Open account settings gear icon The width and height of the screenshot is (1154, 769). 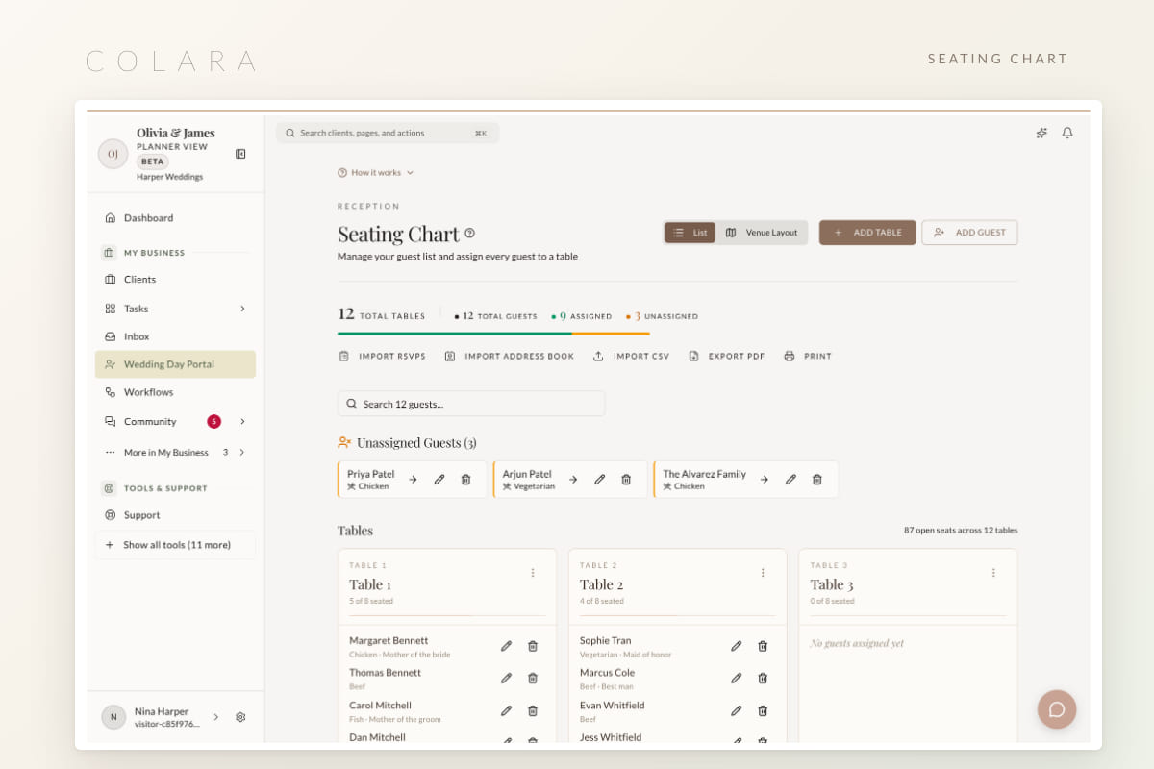pos(240,717)
